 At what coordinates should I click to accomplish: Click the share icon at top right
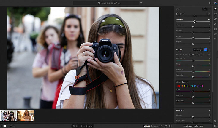(x=210, y=3)
